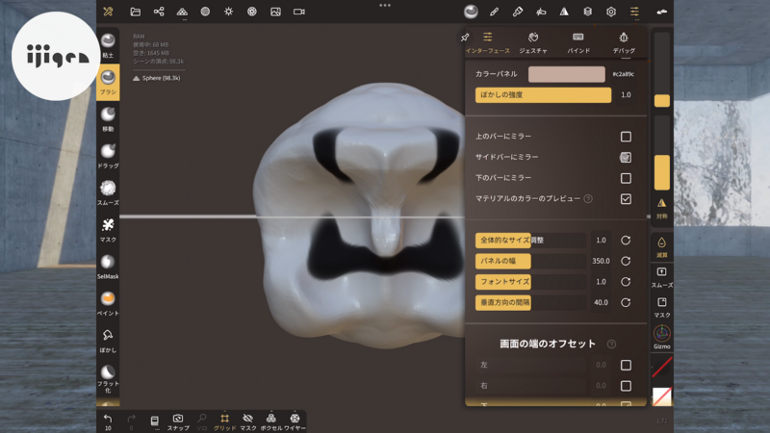Open the camera menu
This screenshot has height=433, width=770.
pyautogui.click(x=299, y=12)
